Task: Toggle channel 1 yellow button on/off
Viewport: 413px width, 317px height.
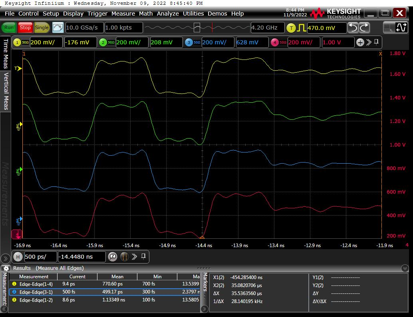Action: coord(17,42)
